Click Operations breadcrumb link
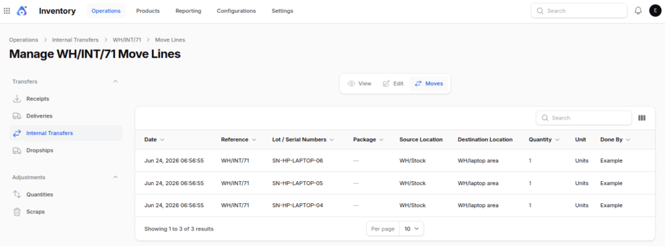Viewport: 665px width, 246px height. click(23, 40)
